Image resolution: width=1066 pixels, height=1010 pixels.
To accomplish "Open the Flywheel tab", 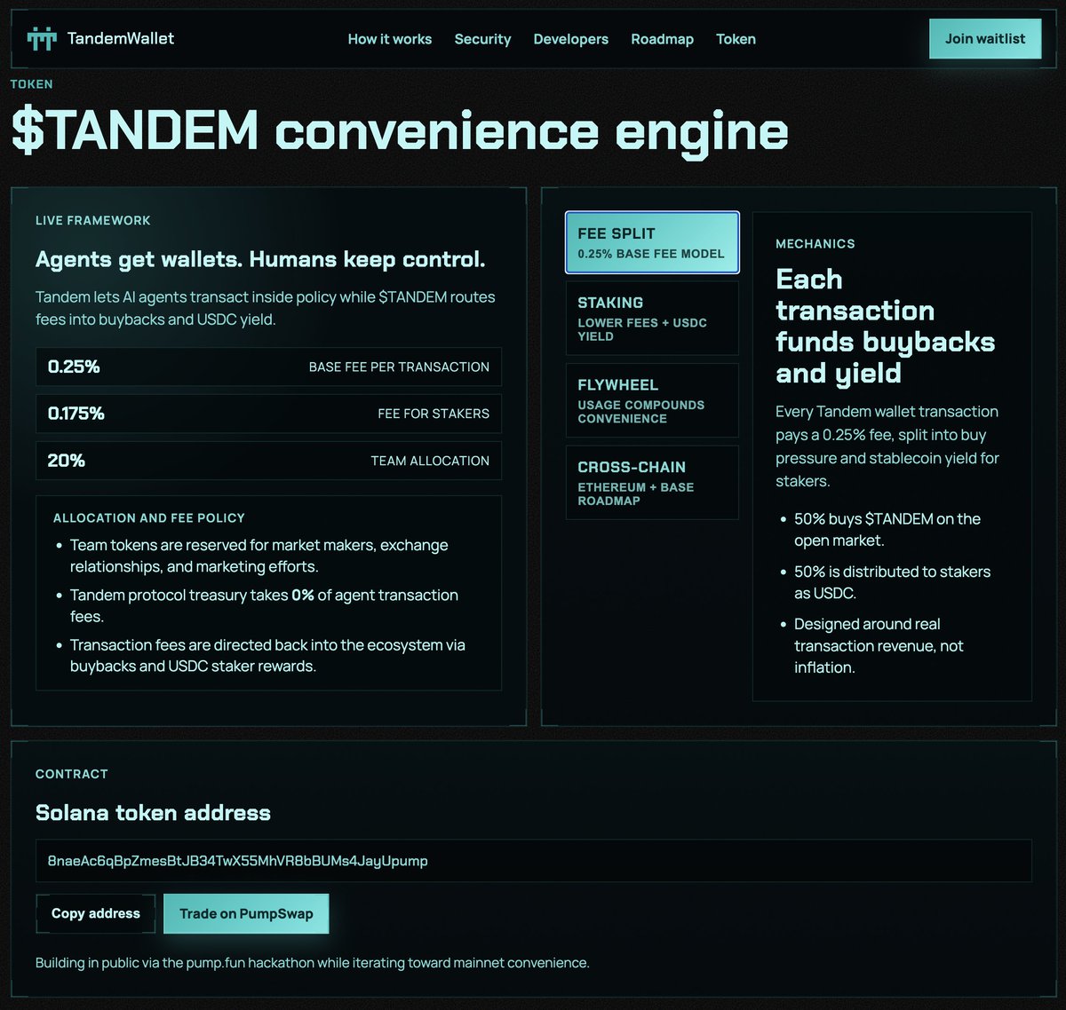I will (x=652, y=400).
